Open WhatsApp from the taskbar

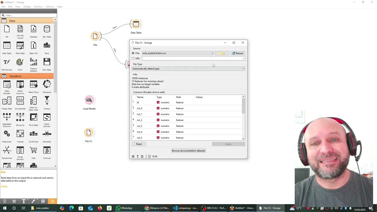coord(124,208)
